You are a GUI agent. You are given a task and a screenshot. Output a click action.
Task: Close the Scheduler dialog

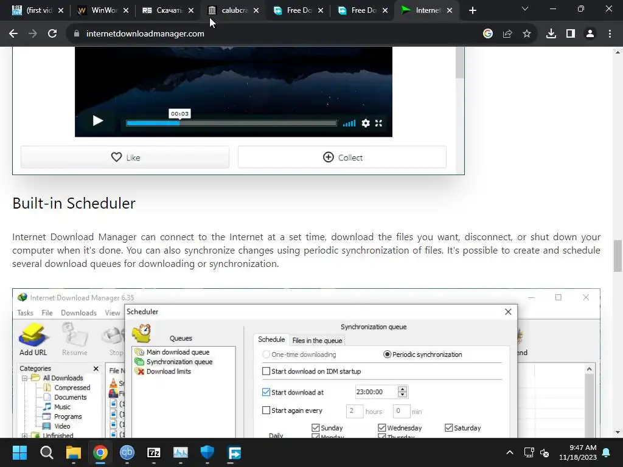pos(508,312)
